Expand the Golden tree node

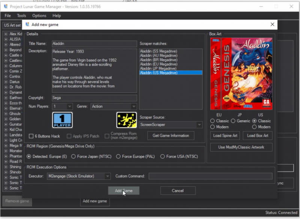coord(6,119)
